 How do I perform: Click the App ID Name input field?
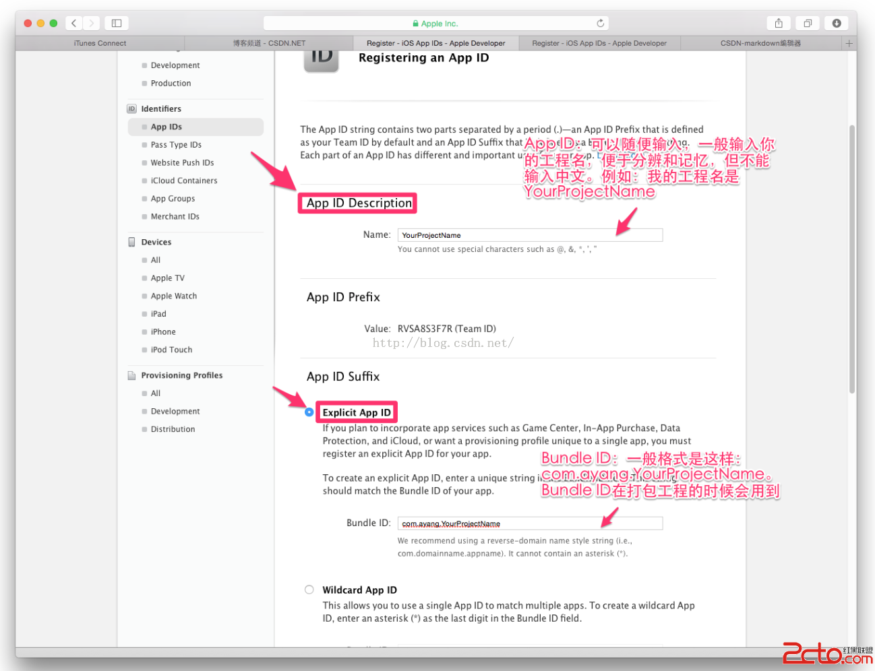tap(530, 235)
